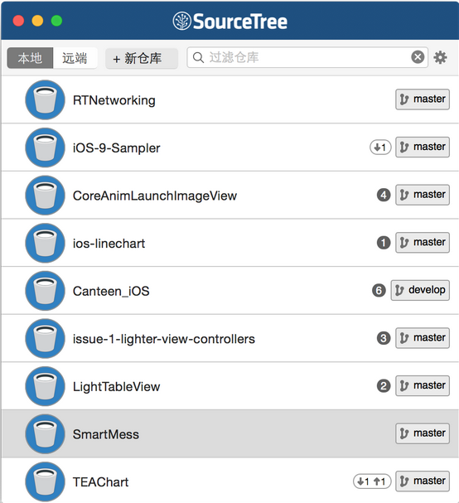The image size is (459, 503).
Task: Switch to the 远端 remote tab
Action: 75,58
